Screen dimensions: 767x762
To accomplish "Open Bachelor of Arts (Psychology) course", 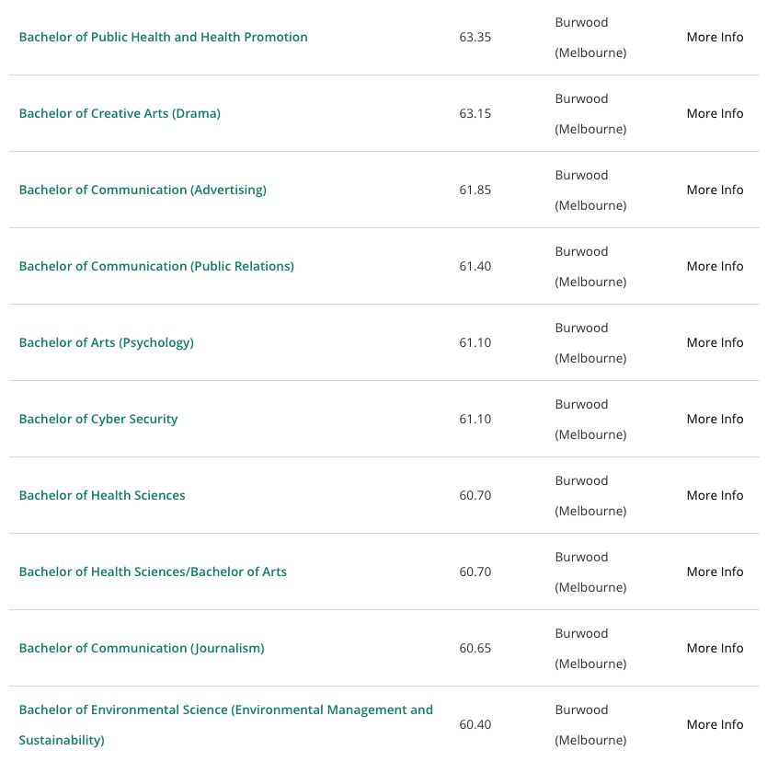I will coord(107,342).
